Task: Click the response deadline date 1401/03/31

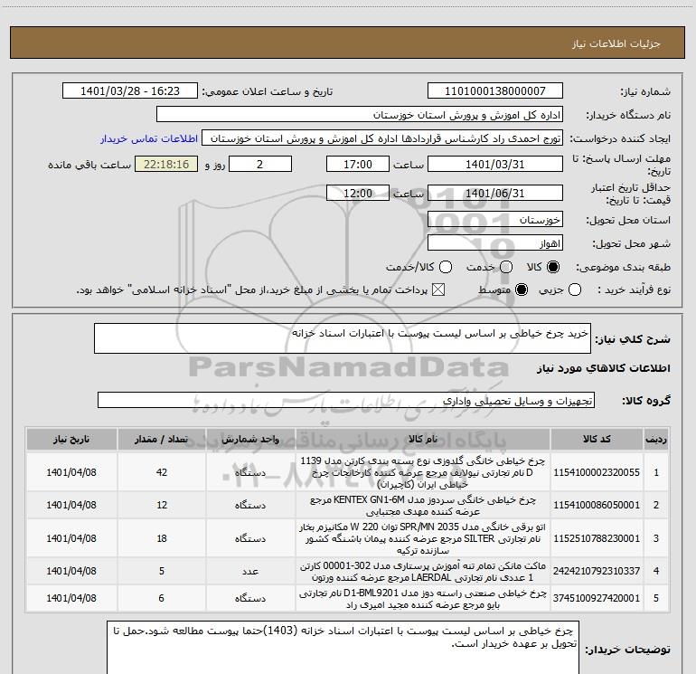Action: 495,164
